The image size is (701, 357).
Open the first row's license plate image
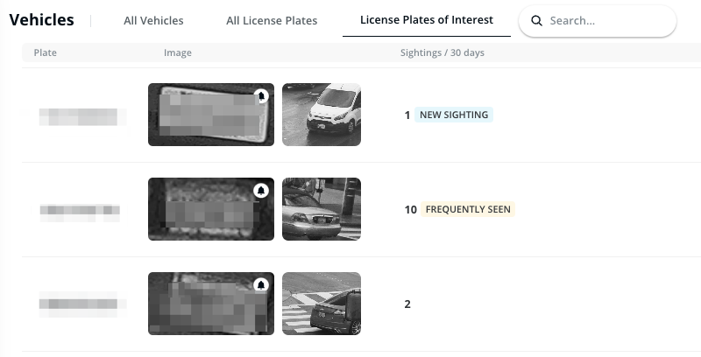coord(210,115)
